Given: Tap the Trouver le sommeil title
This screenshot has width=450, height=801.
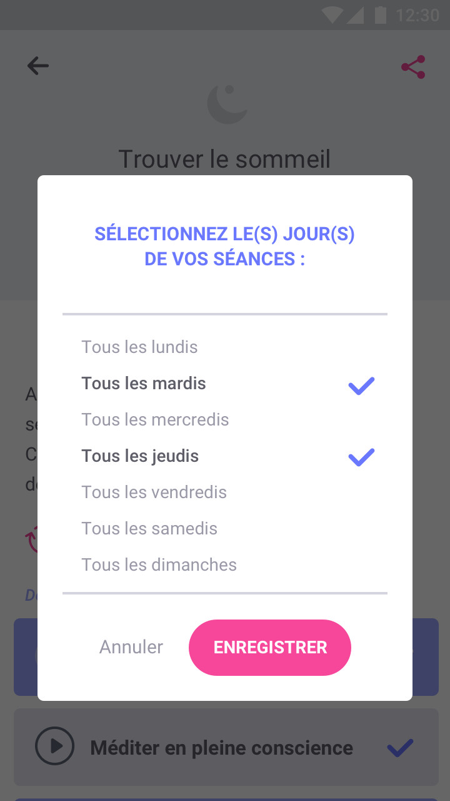Looking at the screenshot, I should click(224, 160).
